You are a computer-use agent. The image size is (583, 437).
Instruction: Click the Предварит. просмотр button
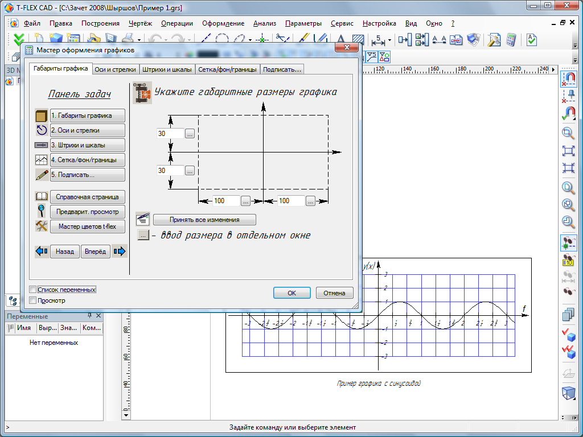point(87,212)
